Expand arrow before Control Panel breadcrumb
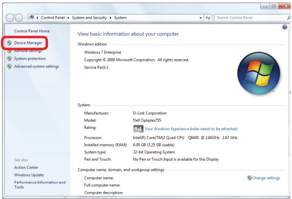The width and height of the screenshot is (292, 199). click(37, 18)
